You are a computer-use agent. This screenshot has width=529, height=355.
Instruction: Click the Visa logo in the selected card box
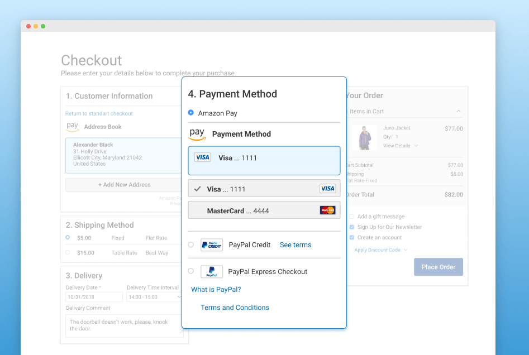click(x=203, y=157)
